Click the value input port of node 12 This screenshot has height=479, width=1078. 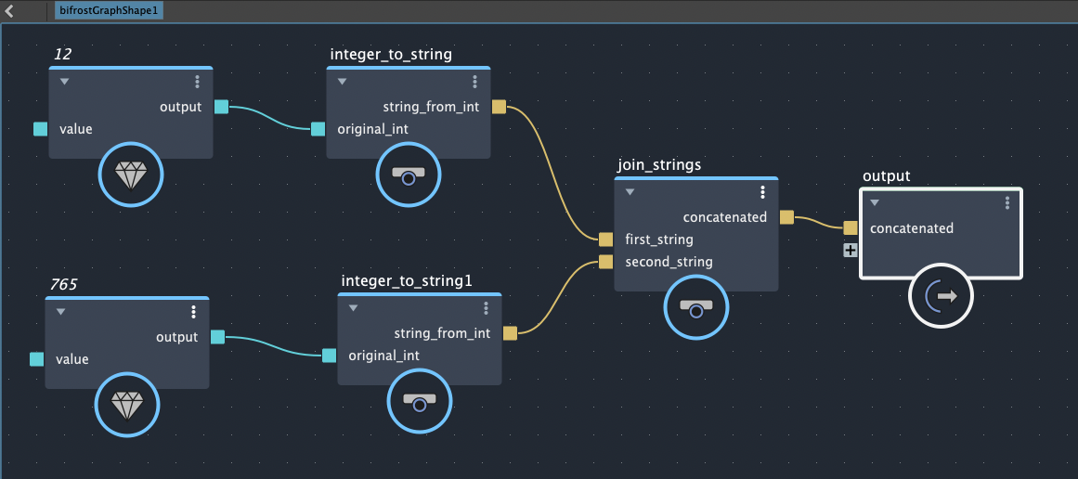(41, 128)
